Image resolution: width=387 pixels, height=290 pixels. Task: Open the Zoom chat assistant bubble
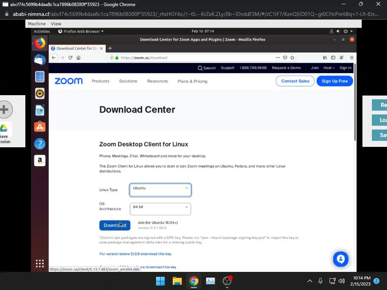click(x=341, y=259)
